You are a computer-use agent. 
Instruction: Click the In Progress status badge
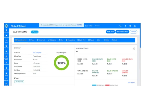(x=35, y=32)
